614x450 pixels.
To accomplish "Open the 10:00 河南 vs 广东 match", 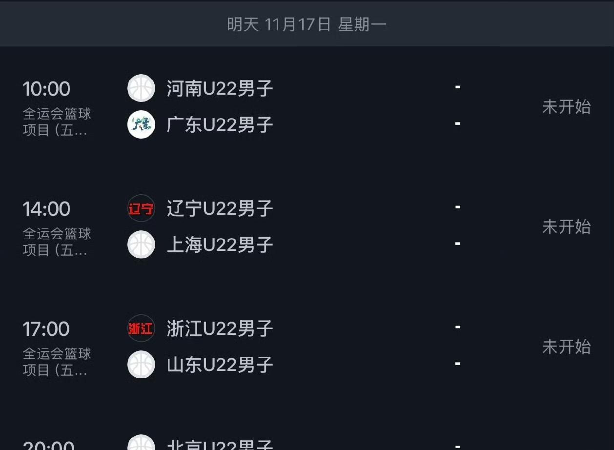I will coord(307,106).
